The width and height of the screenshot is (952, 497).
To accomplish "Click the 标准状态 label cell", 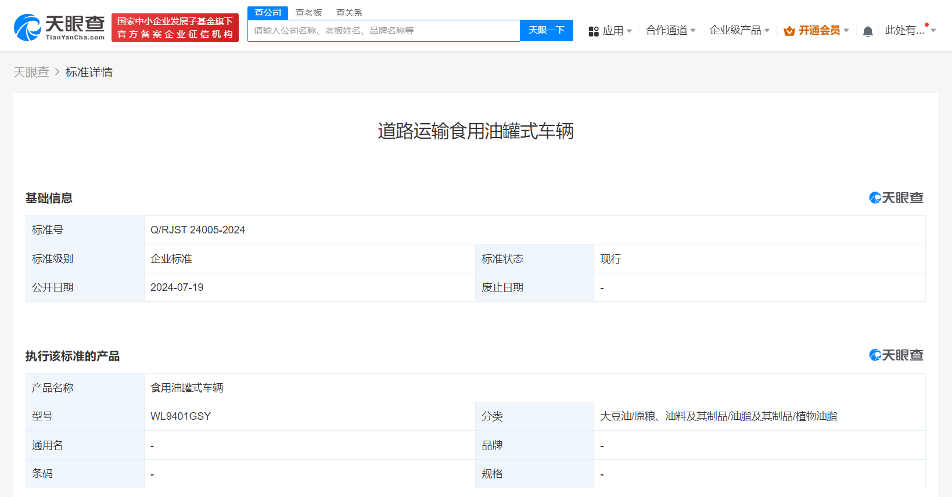I will (534, 259).
